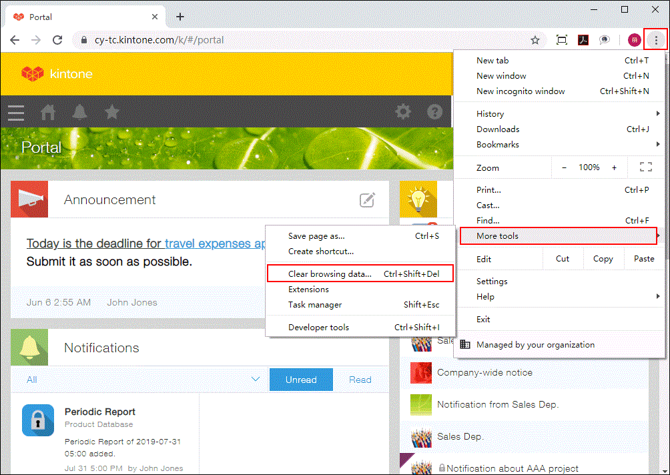
Task: Open kintone settings gear icon
Action: [x=403, y=113]
